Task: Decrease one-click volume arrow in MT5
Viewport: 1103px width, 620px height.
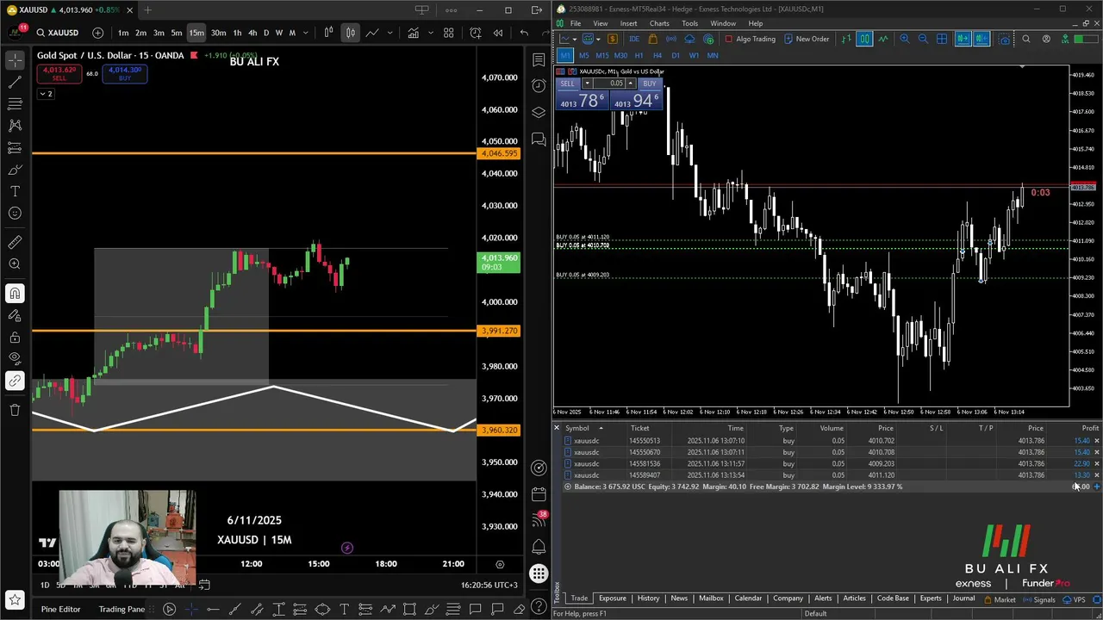Action: [588, 84]
